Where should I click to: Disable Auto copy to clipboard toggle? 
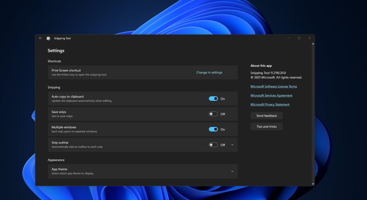tap(213, 99)
